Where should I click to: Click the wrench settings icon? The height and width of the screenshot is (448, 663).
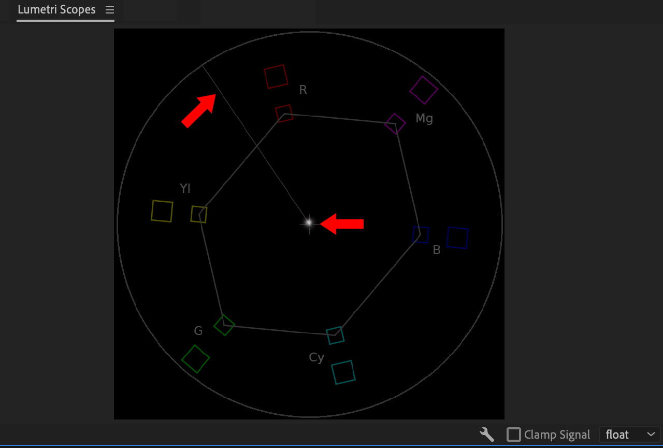click(487, 435)
